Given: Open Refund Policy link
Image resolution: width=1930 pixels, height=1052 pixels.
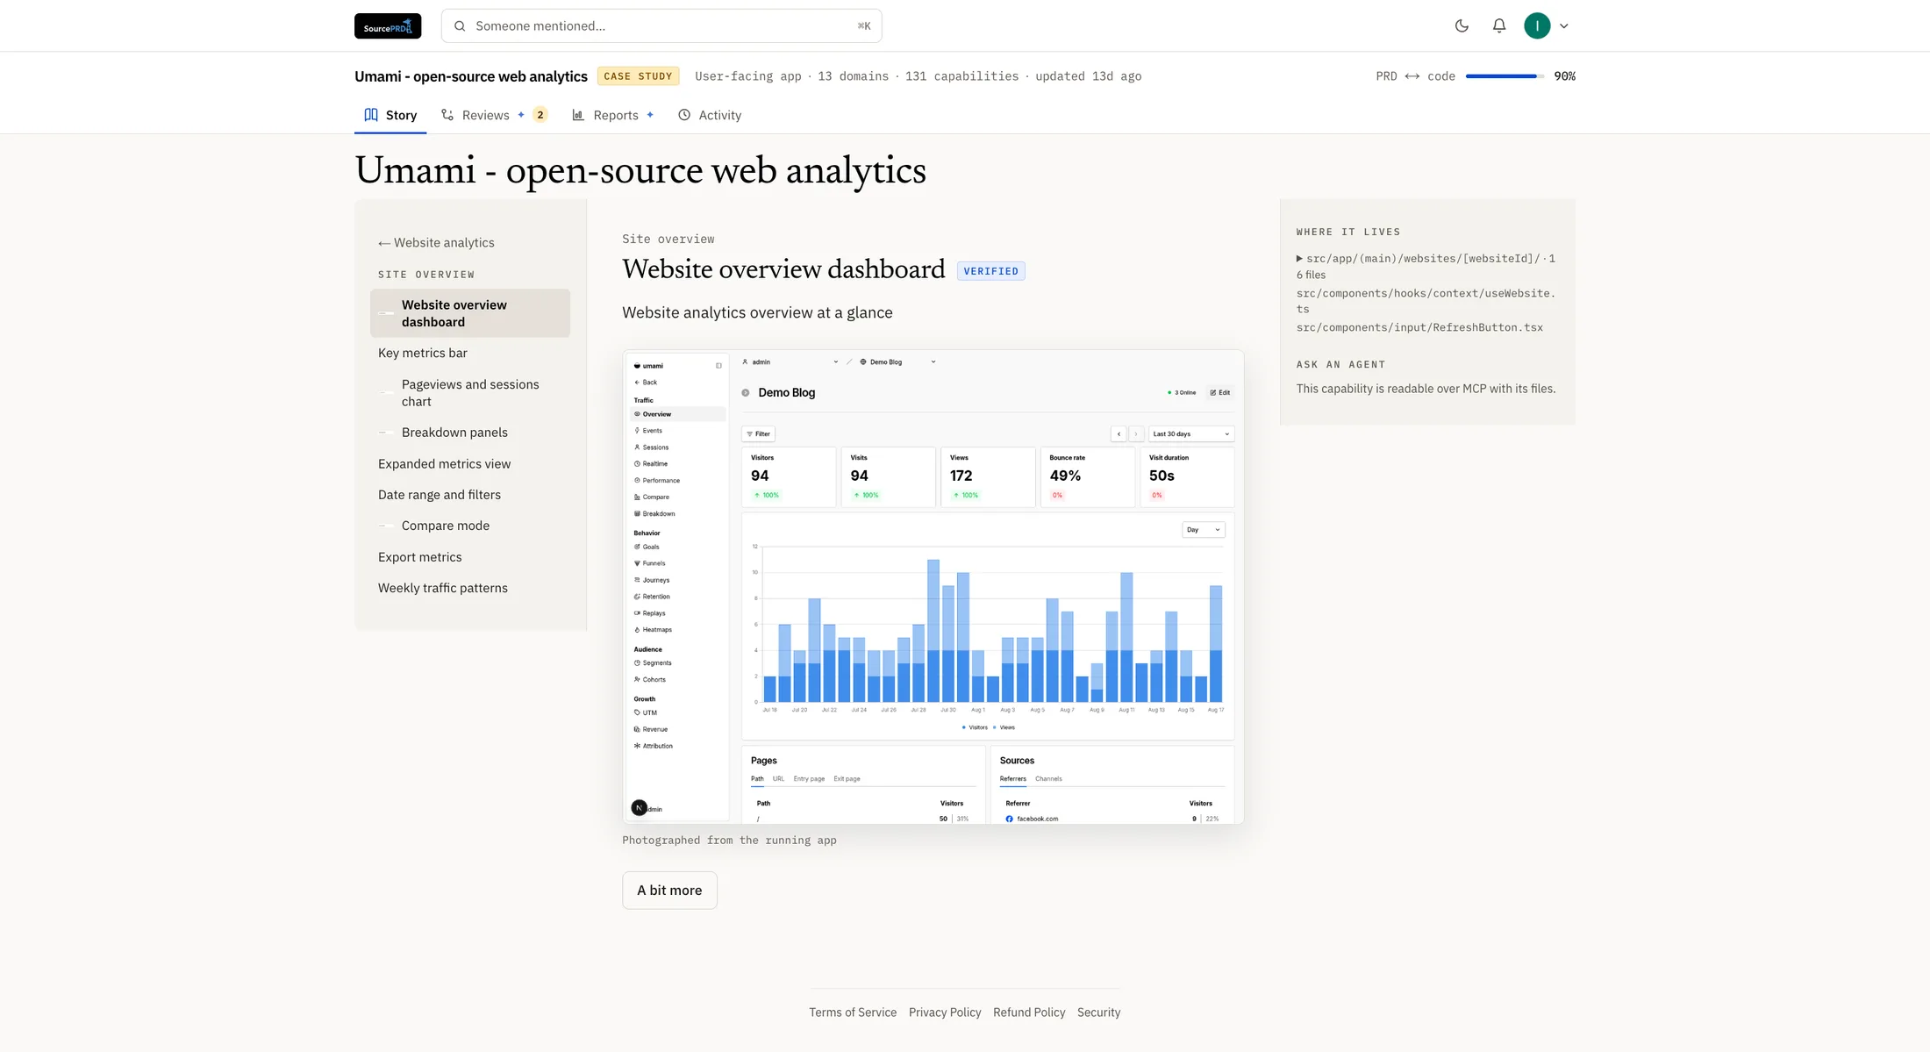Looking at the screenshot, I should coord(1029,1013).
